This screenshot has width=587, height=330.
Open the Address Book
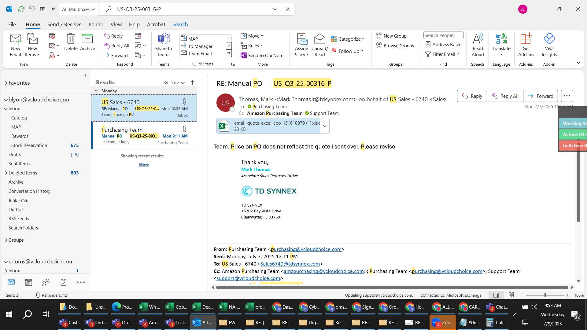tap(443, 44)
